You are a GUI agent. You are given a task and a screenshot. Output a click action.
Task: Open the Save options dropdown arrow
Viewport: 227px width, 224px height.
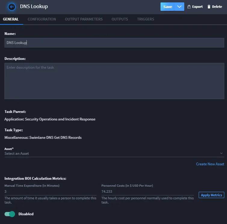click(x=179, y=7)
